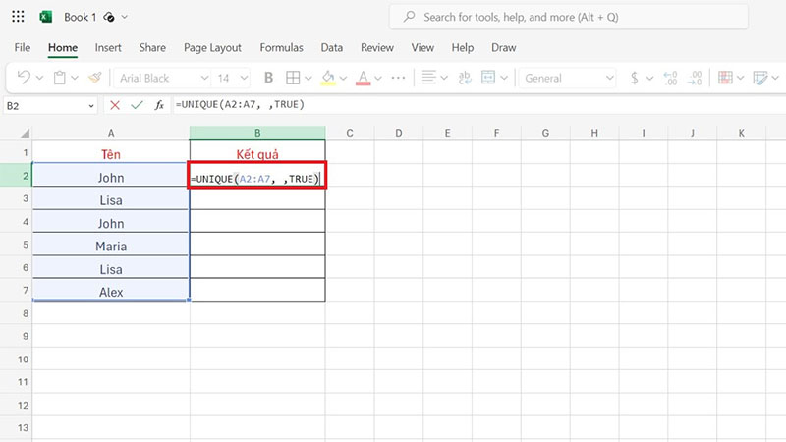
Task: Click the Undo arrow icon
Action: pyautogui.click(x=24, y=78)
